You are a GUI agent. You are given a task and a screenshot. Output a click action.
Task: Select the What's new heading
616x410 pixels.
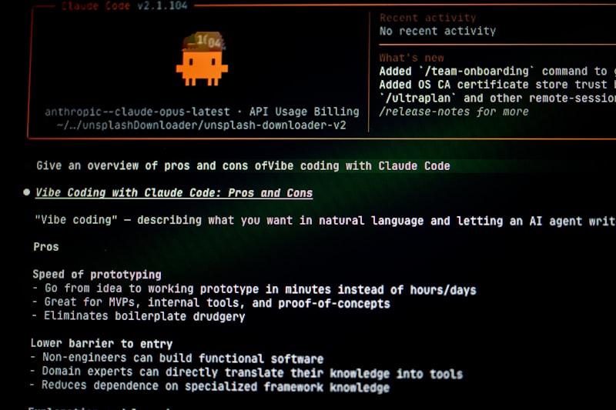[411, 58]
